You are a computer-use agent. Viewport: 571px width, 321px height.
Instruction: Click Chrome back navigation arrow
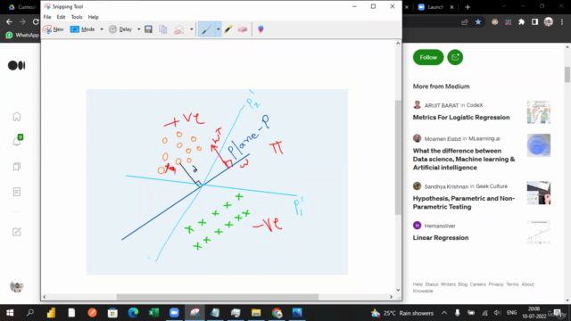tap(9, 21)
